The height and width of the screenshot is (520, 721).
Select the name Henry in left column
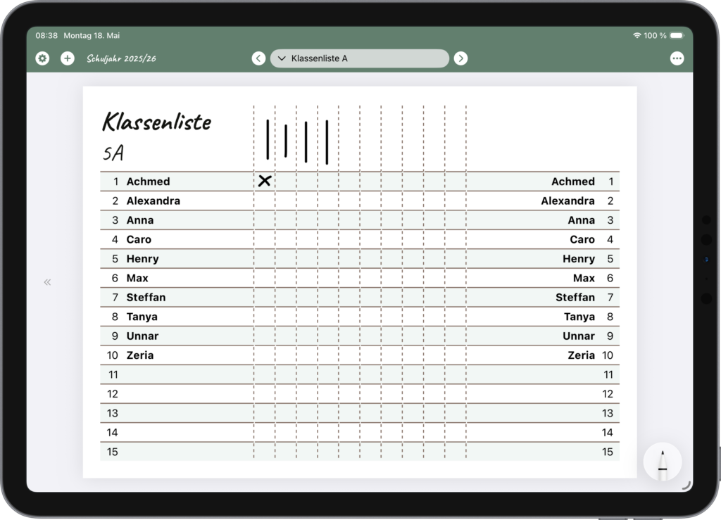(x=142, y=259)
